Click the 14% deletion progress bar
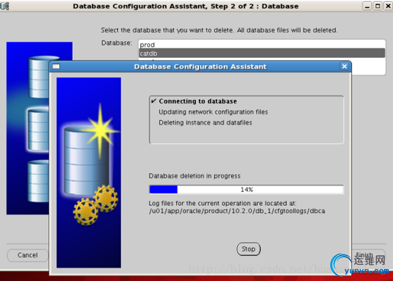The width and height of the screenshot is (393, 281). 247,190
